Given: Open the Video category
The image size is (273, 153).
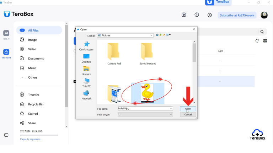Looking at the screenshot, I should tap(32, 49).
